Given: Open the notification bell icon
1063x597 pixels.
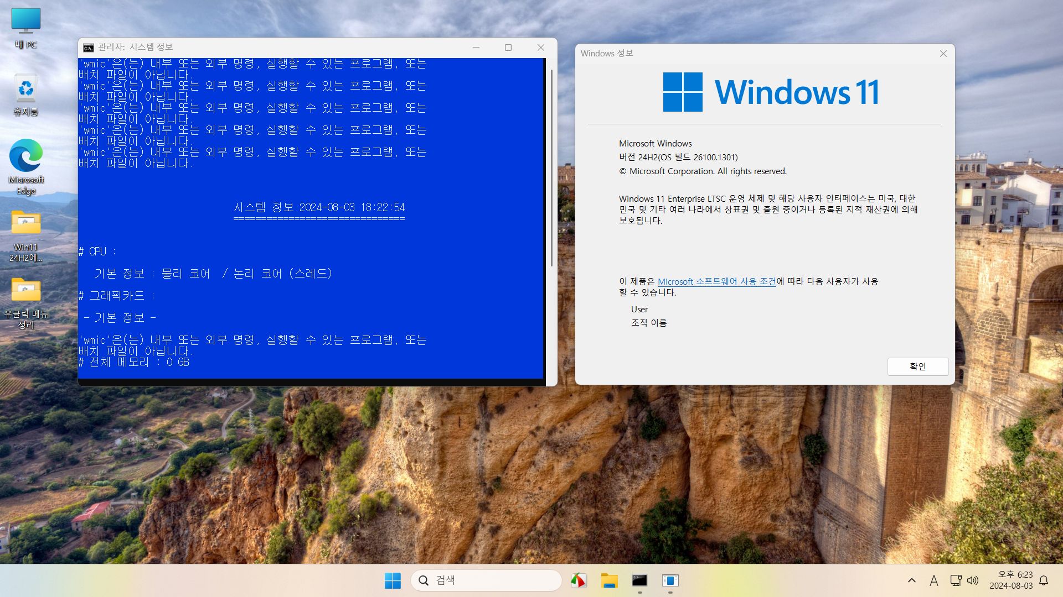Looking at the screenshot, I should coord(1044,580).
